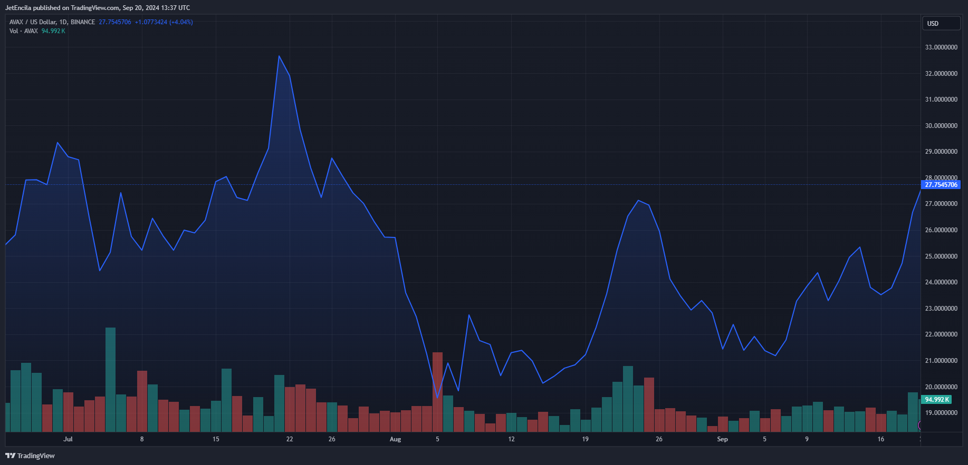Screen dimensions: 968x465
Task: Click the 15 date label on the time axis
Action: click(216, 439)
